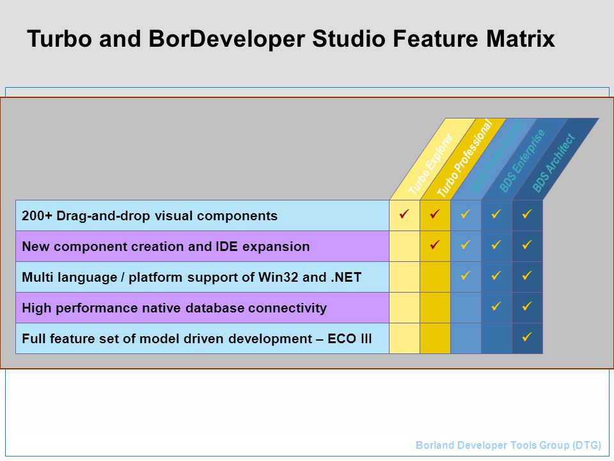This screenshot has height=461, width=614.
Task: Click 'Multi language / platform support of Win32 and .NET'
Action: pos(202,277)
